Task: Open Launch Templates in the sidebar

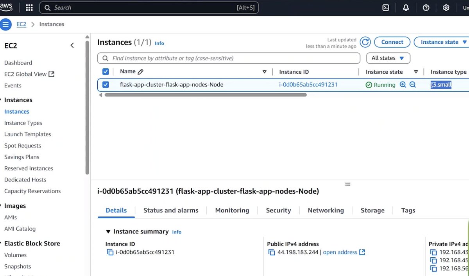Action: [28, 134]
